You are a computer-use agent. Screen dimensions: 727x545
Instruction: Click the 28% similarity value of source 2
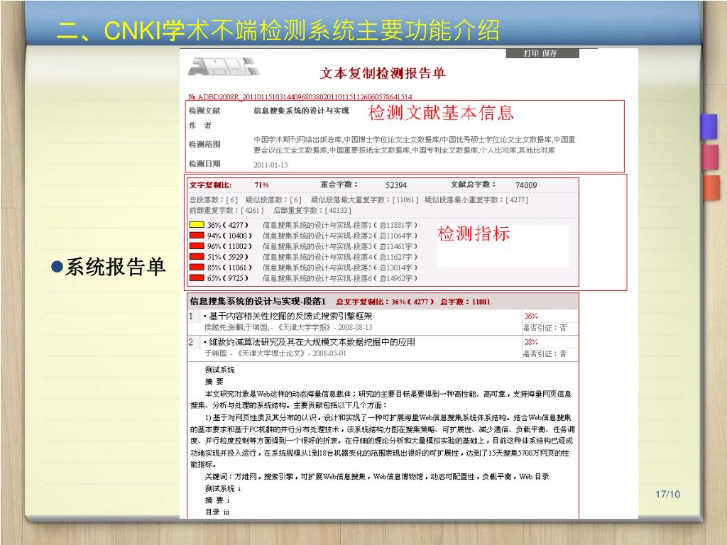[531, 342]
